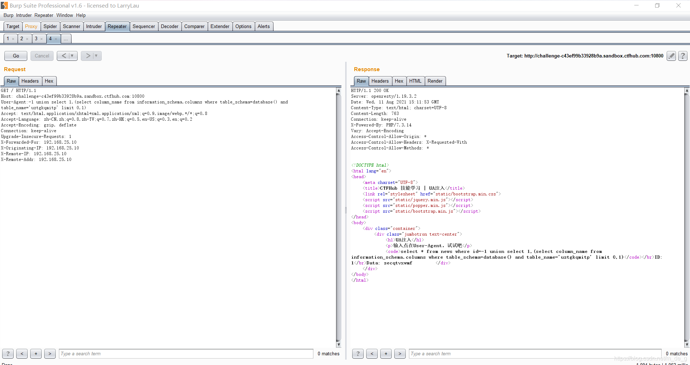Switch to the Proxy tool tab

pyautogui.click(x=31, y=26)
